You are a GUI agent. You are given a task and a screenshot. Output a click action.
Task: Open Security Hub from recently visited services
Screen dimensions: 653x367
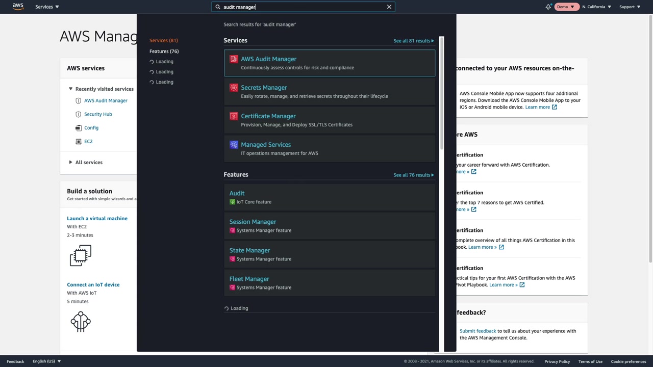(x=98, y=114)
